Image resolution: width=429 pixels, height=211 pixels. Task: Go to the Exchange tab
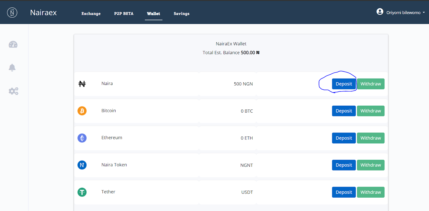[x=91, y=14]
